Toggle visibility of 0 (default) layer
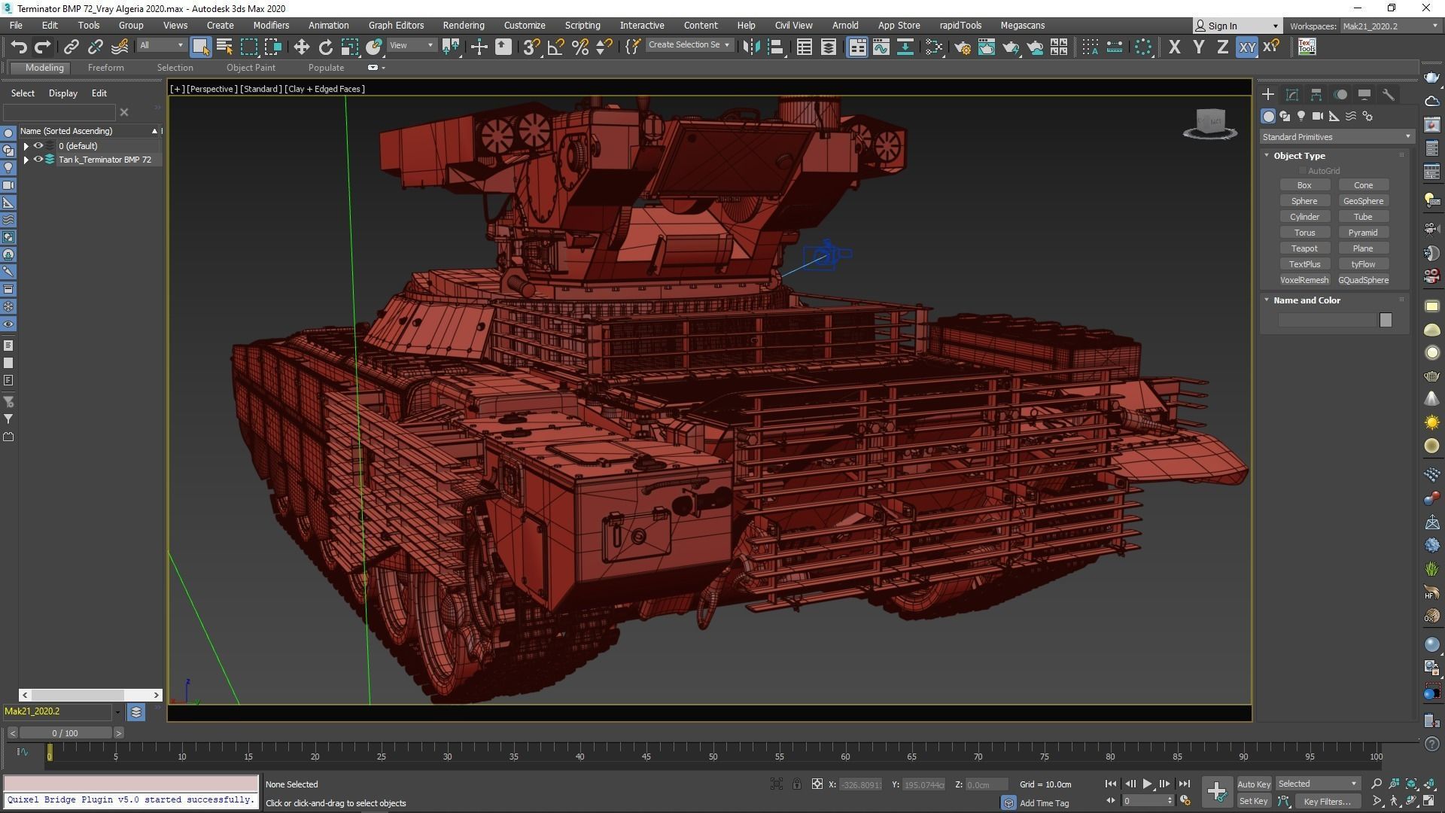The width and height of the screenshot is (1445, 813). pos(38,146)
